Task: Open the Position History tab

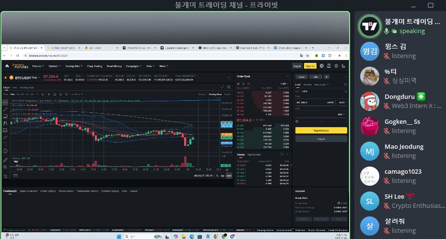Action: pyautogui.click(x=110, y=191)
